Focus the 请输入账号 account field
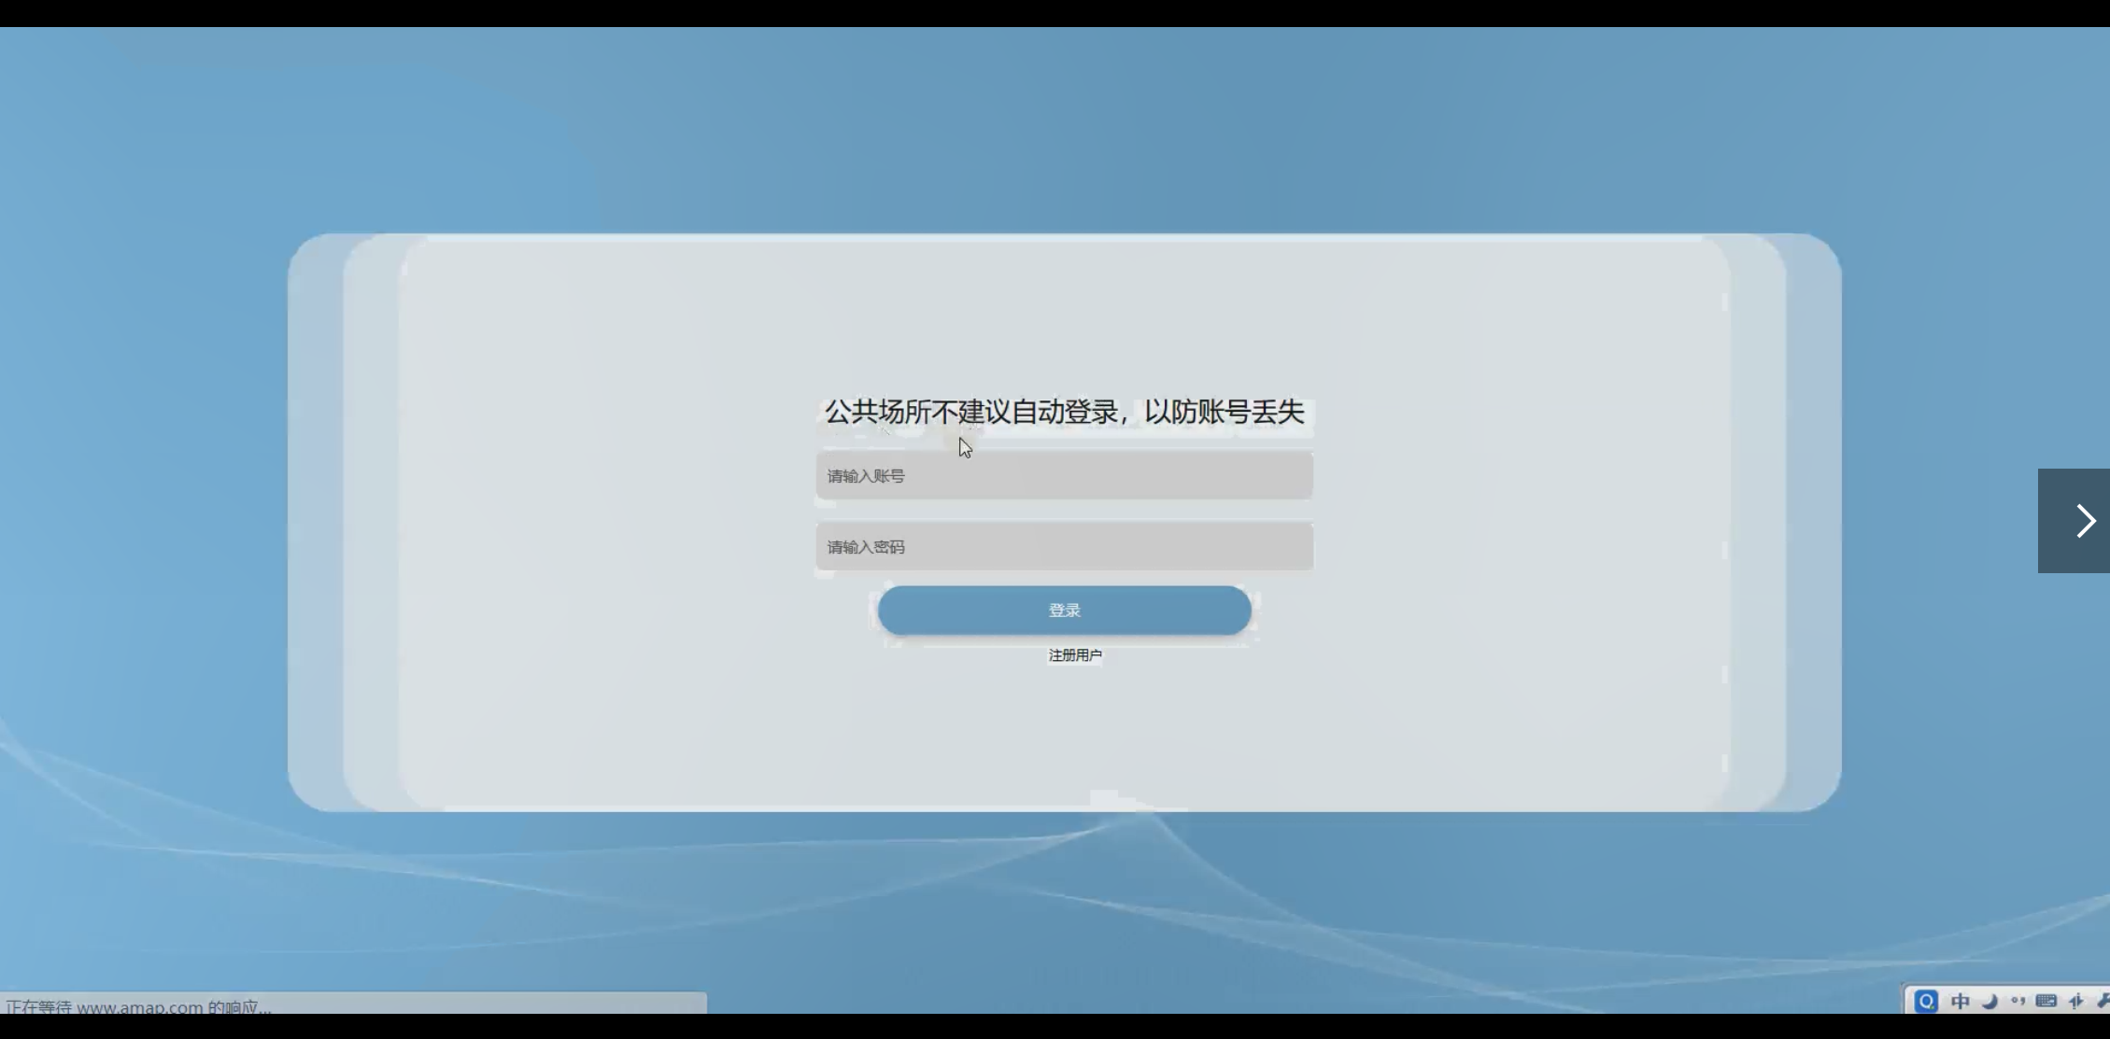 coord(1064,476)
